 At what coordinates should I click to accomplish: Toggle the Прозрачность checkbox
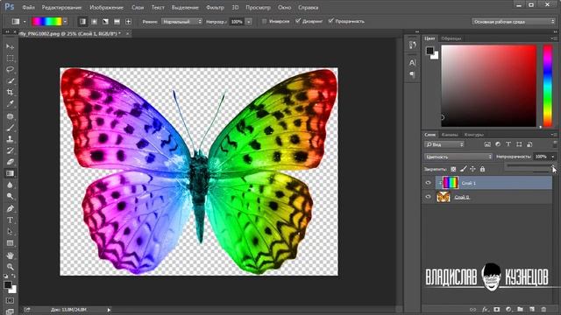(x=330, y=21)
